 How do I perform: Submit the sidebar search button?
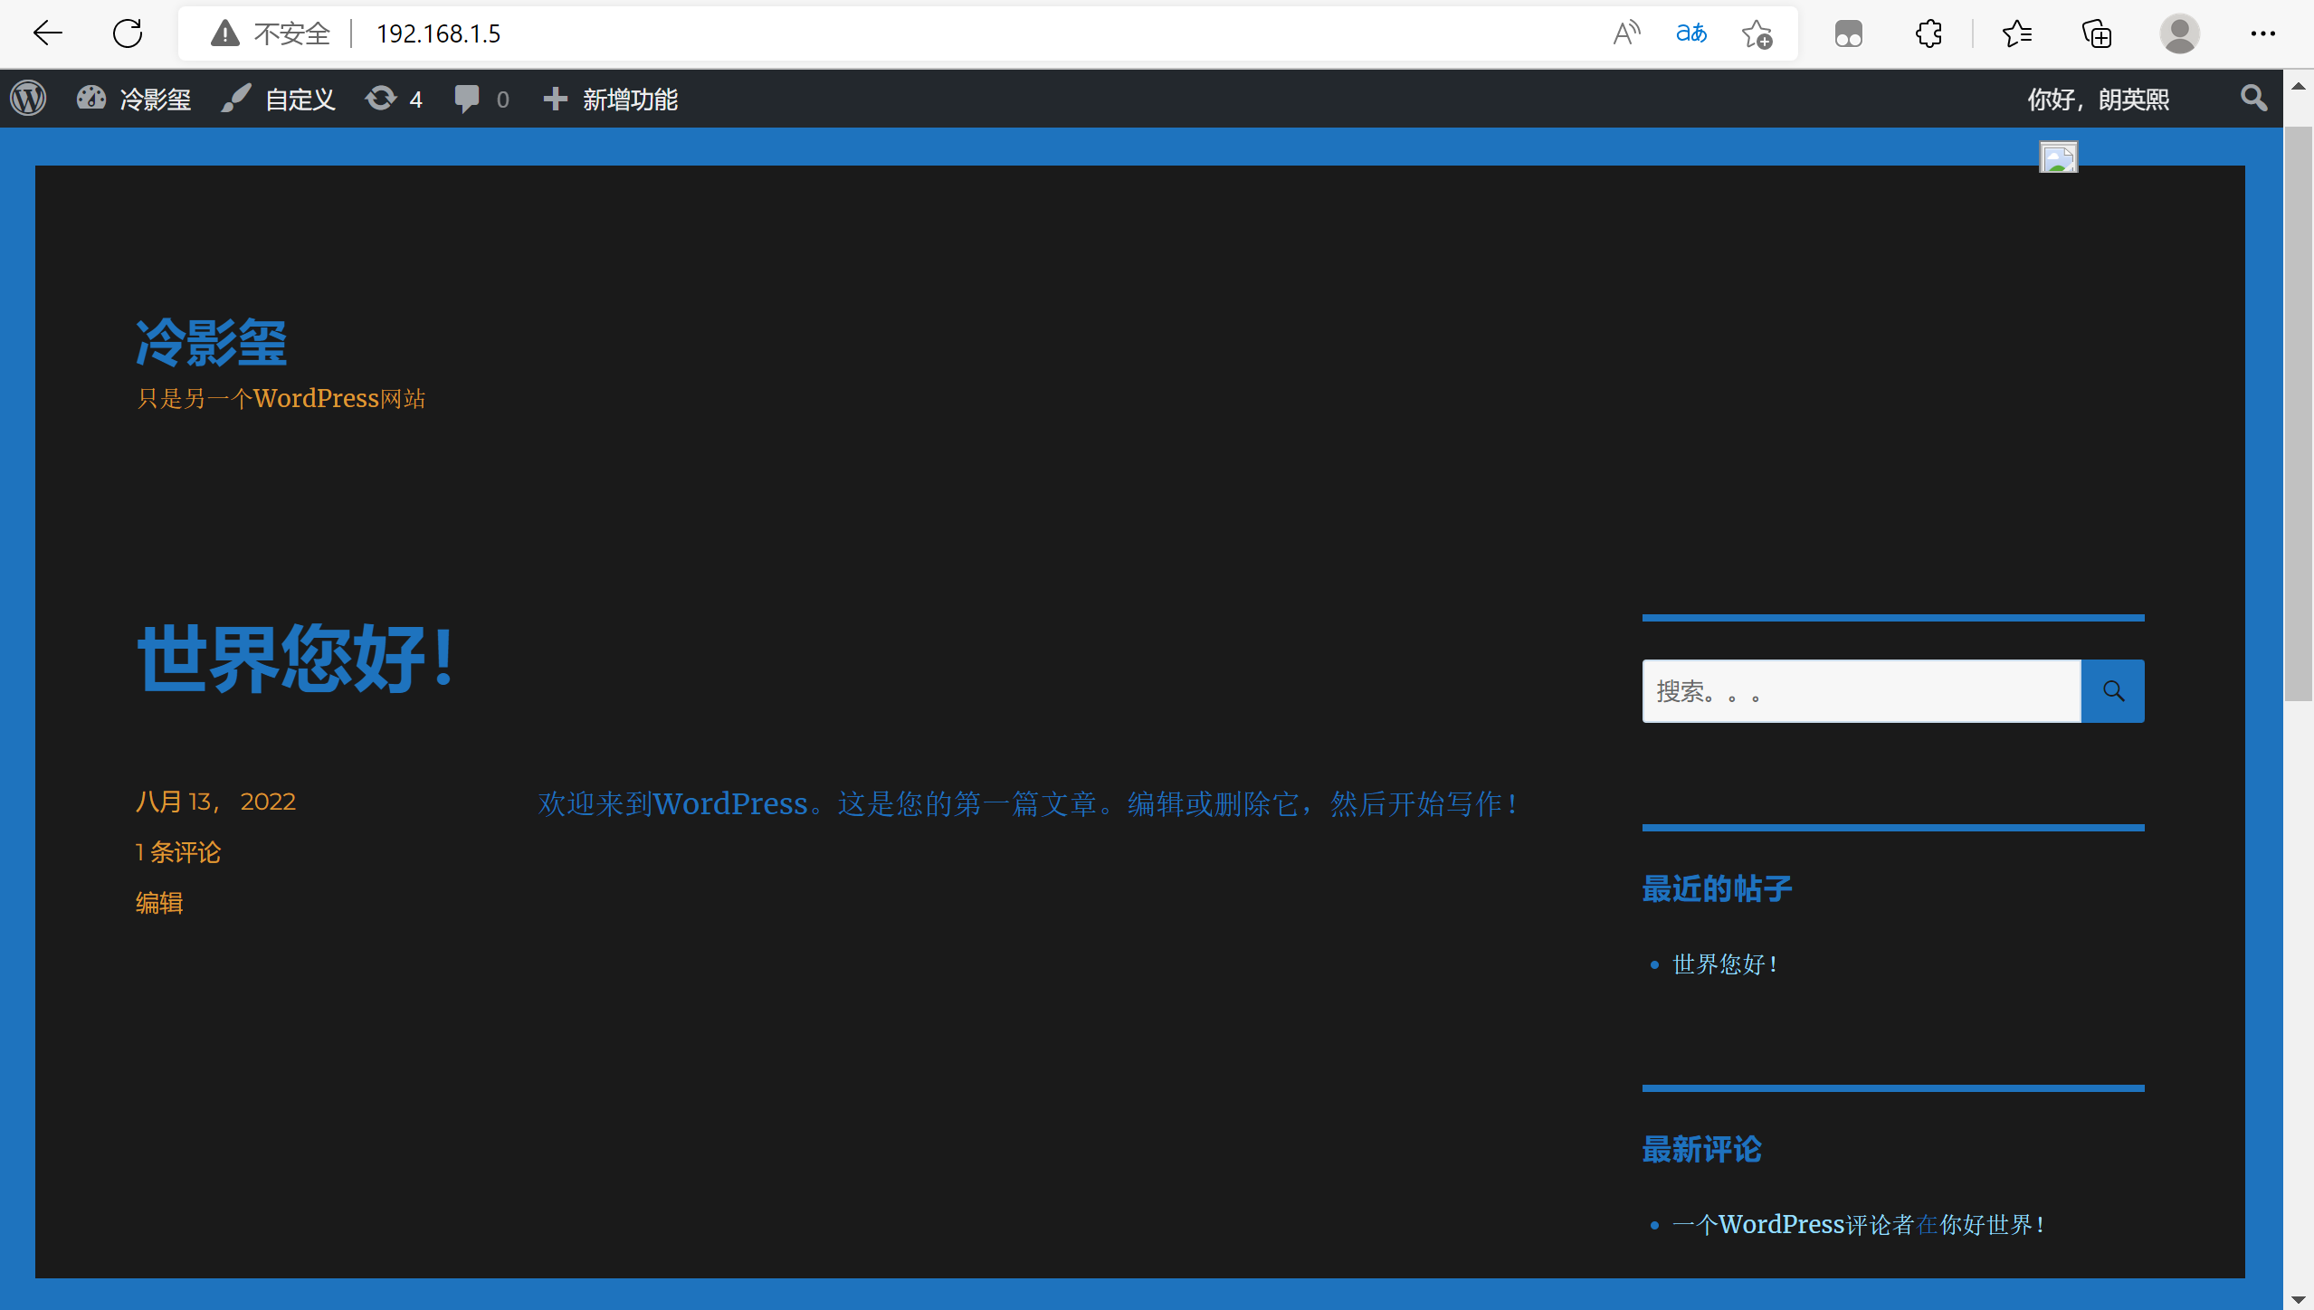click(2113, 691)
